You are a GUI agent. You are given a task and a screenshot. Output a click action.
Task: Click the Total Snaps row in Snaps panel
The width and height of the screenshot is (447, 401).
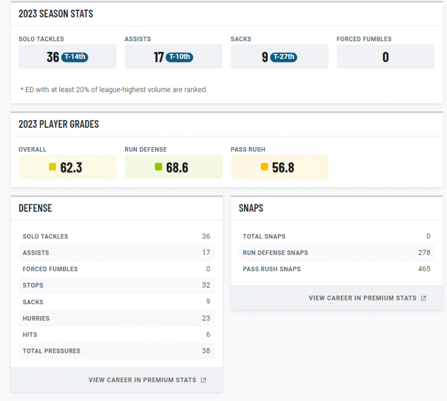[336, 236]
